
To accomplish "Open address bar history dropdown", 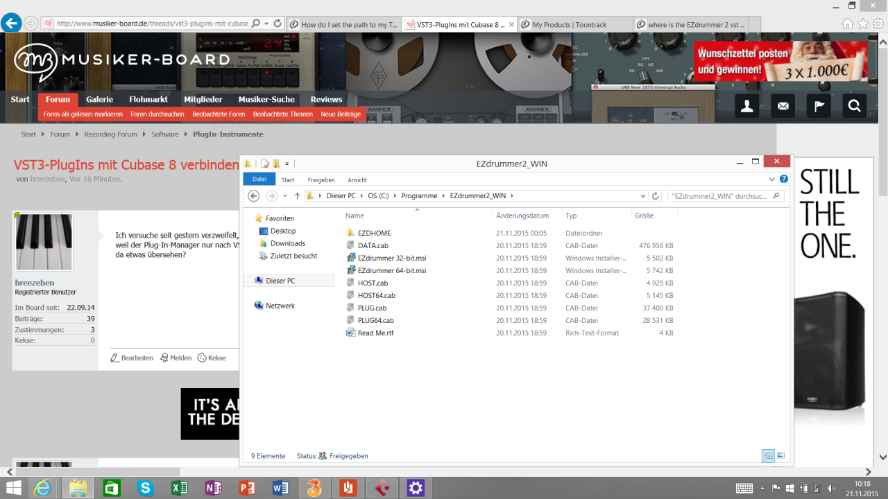I will coord(643,196).
